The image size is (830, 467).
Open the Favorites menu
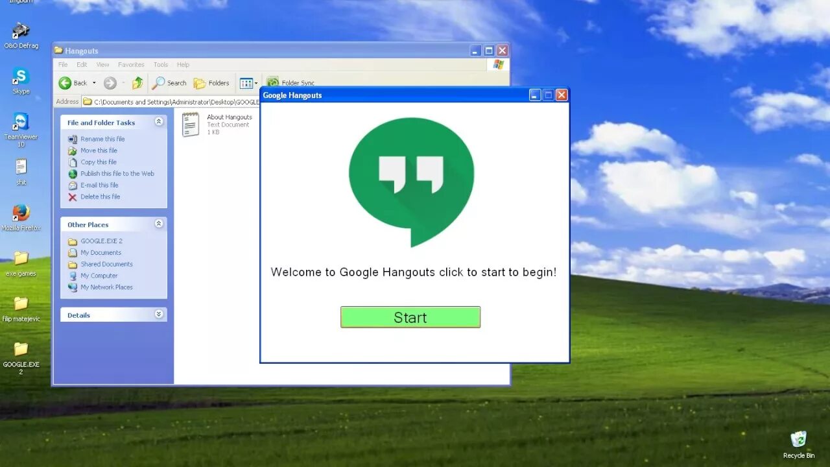pyautogui.click(x=131, y=65)
